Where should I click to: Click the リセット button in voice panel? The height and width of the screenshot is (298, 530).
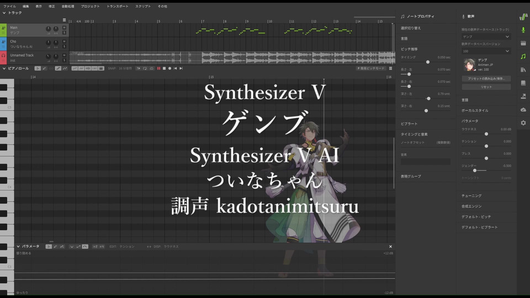click(486, 87)
